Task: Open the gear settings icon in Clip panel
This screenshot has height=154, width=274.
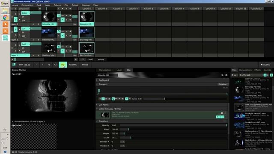Action: tap(226, 75)
